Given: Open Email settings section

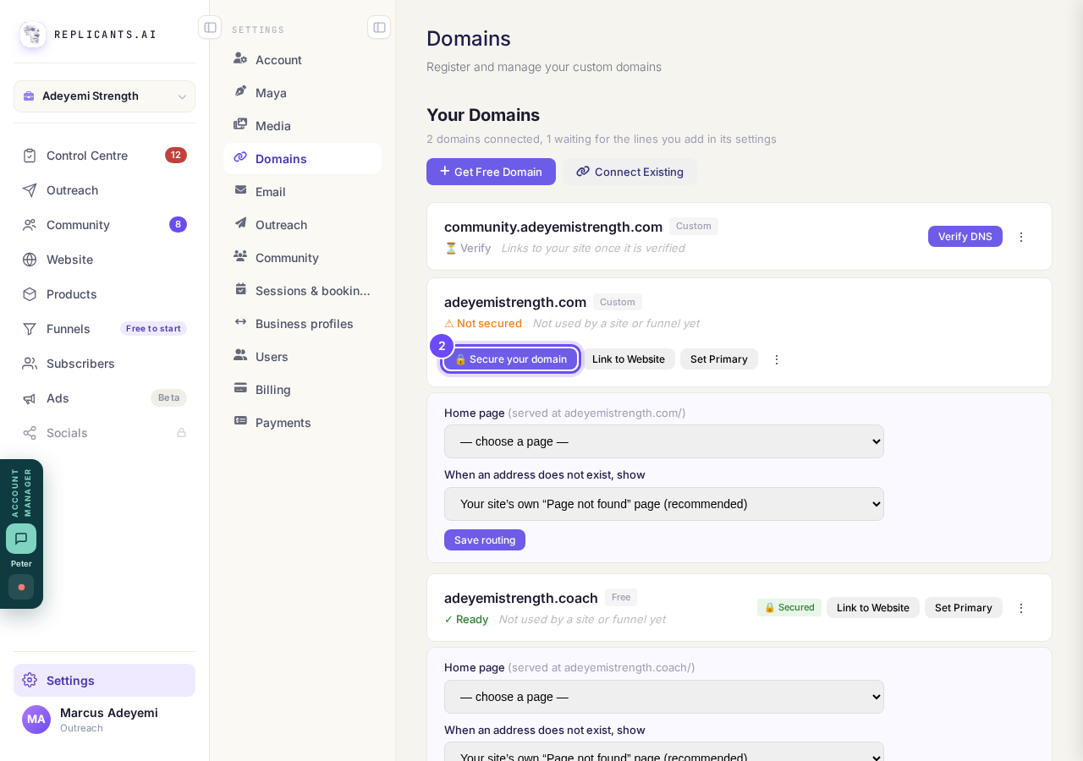Looking at the screenshot, I should (302, 192).
